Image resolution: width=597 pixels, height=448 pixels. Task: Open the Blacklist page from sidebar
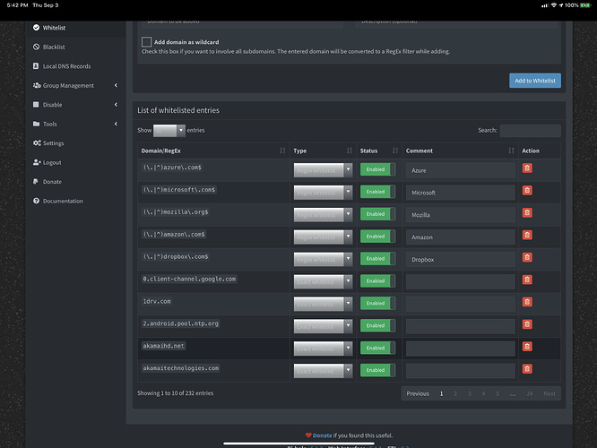tap(54, 47)
